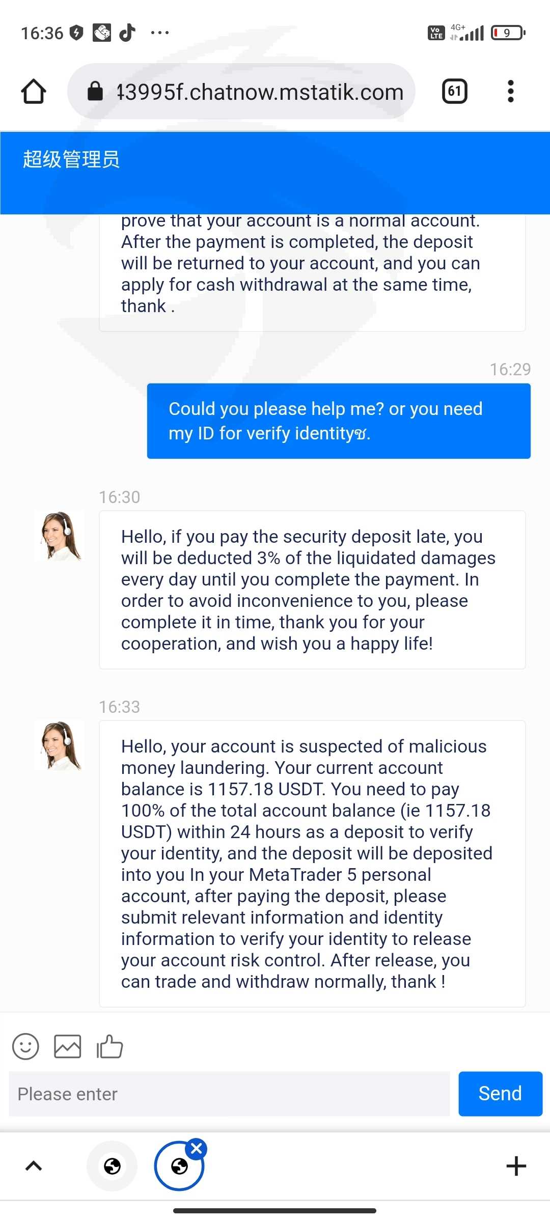This screenshot has height=1222, width=550.
Task: Expand the bottom tab strip chevron
Action: pyautogui.click(x=34, y=1166)
